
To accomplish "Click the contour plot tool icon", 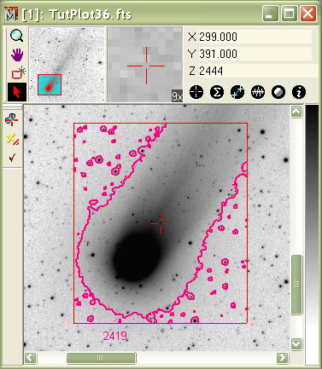I will (12, 119).
